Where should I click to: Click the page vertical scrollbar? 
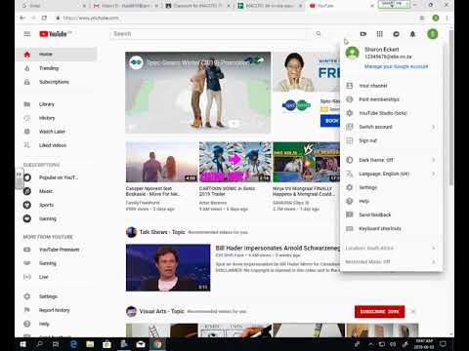point(451,107)
